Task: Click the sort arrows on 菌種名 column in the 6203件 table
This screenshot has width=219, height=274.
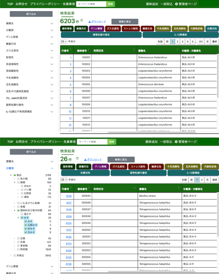Action: coord(177,50)
